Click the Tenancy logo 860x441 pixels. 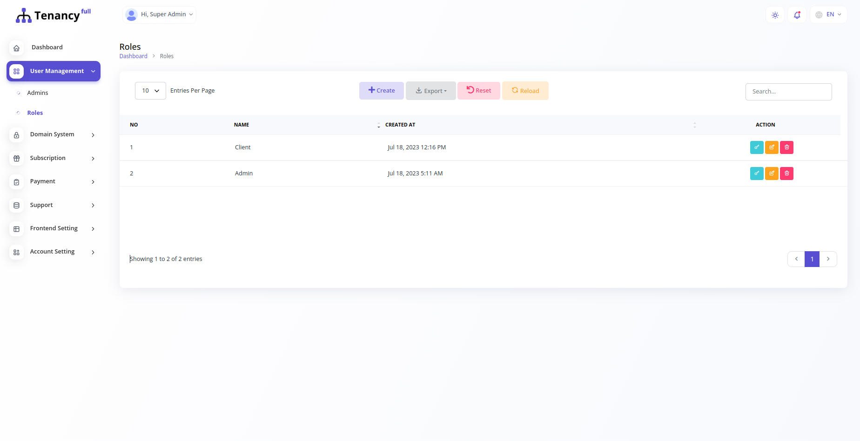pyautogui.click(x=53, y=14)
